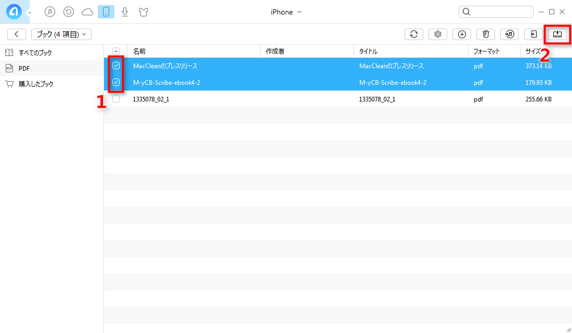The image size is (572, 333).
Task: Transfer selected books to another device
Action: [x=534, y=34]
